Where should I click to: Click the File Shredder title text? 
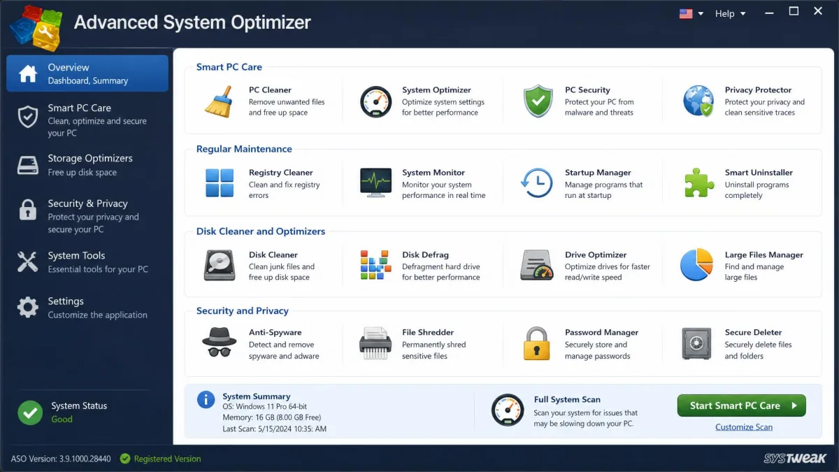pyautogui.click(x=428, y=332)
